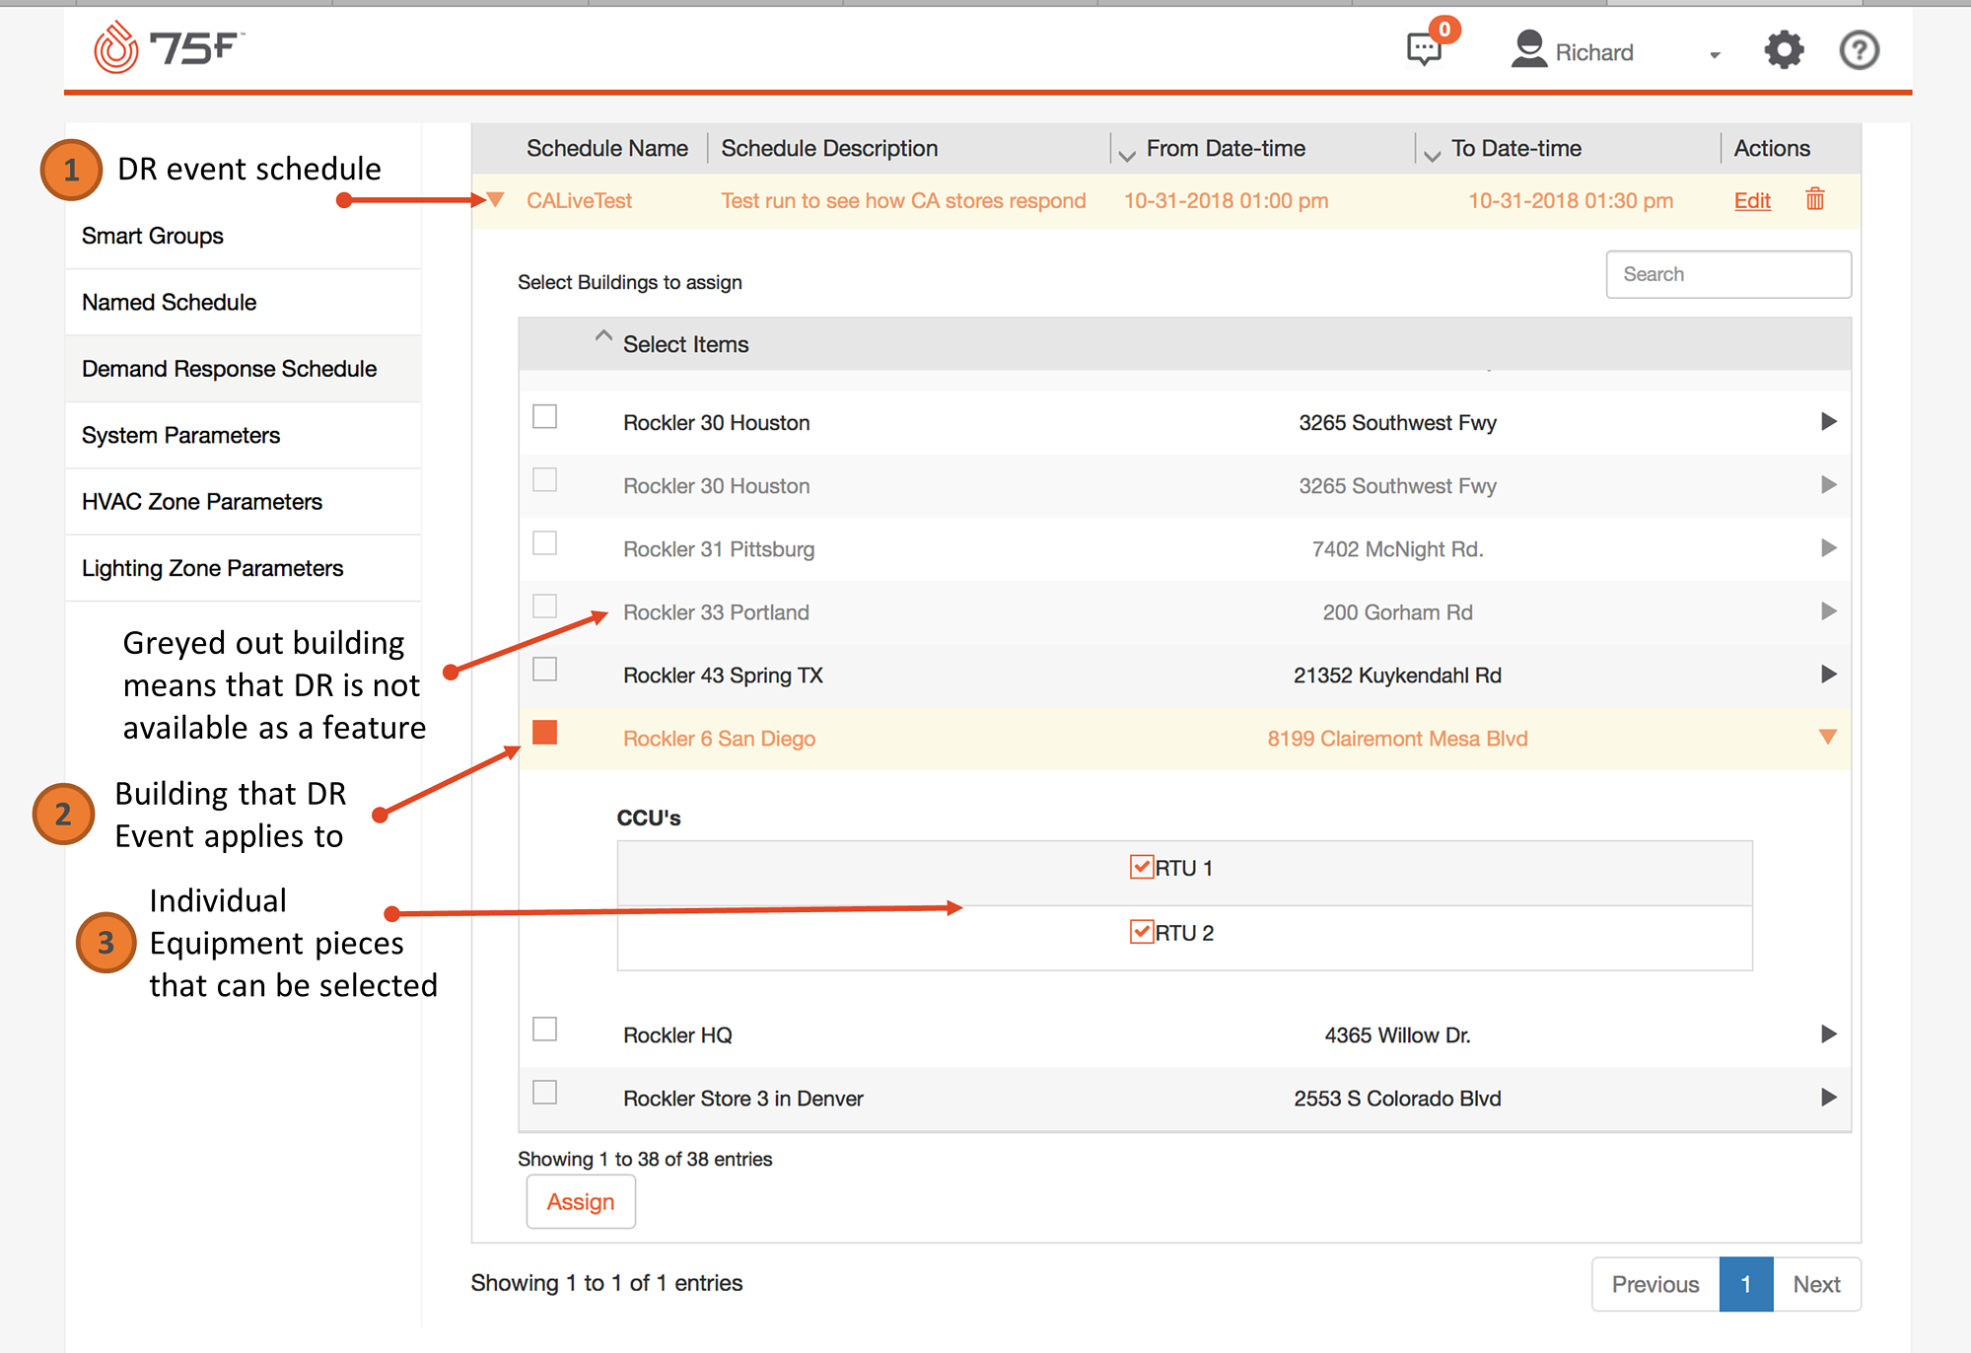Viewport: 1971px width, 1353px height.
Task: Click in the Search buildings field
Action: [x=1727, y=274]
